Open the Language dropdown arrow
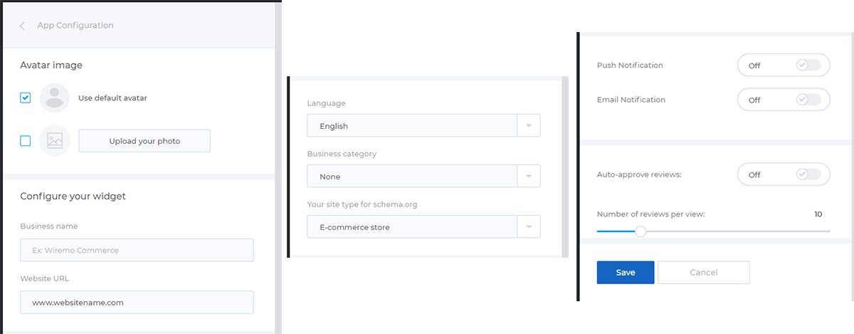 (529, 126)
